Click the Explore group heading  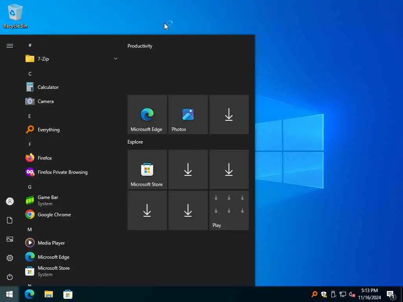coord(135,142)
